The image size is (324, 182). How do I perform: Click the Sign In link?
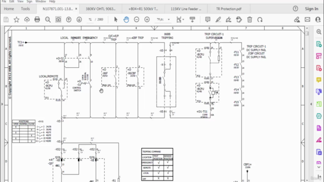312,9
